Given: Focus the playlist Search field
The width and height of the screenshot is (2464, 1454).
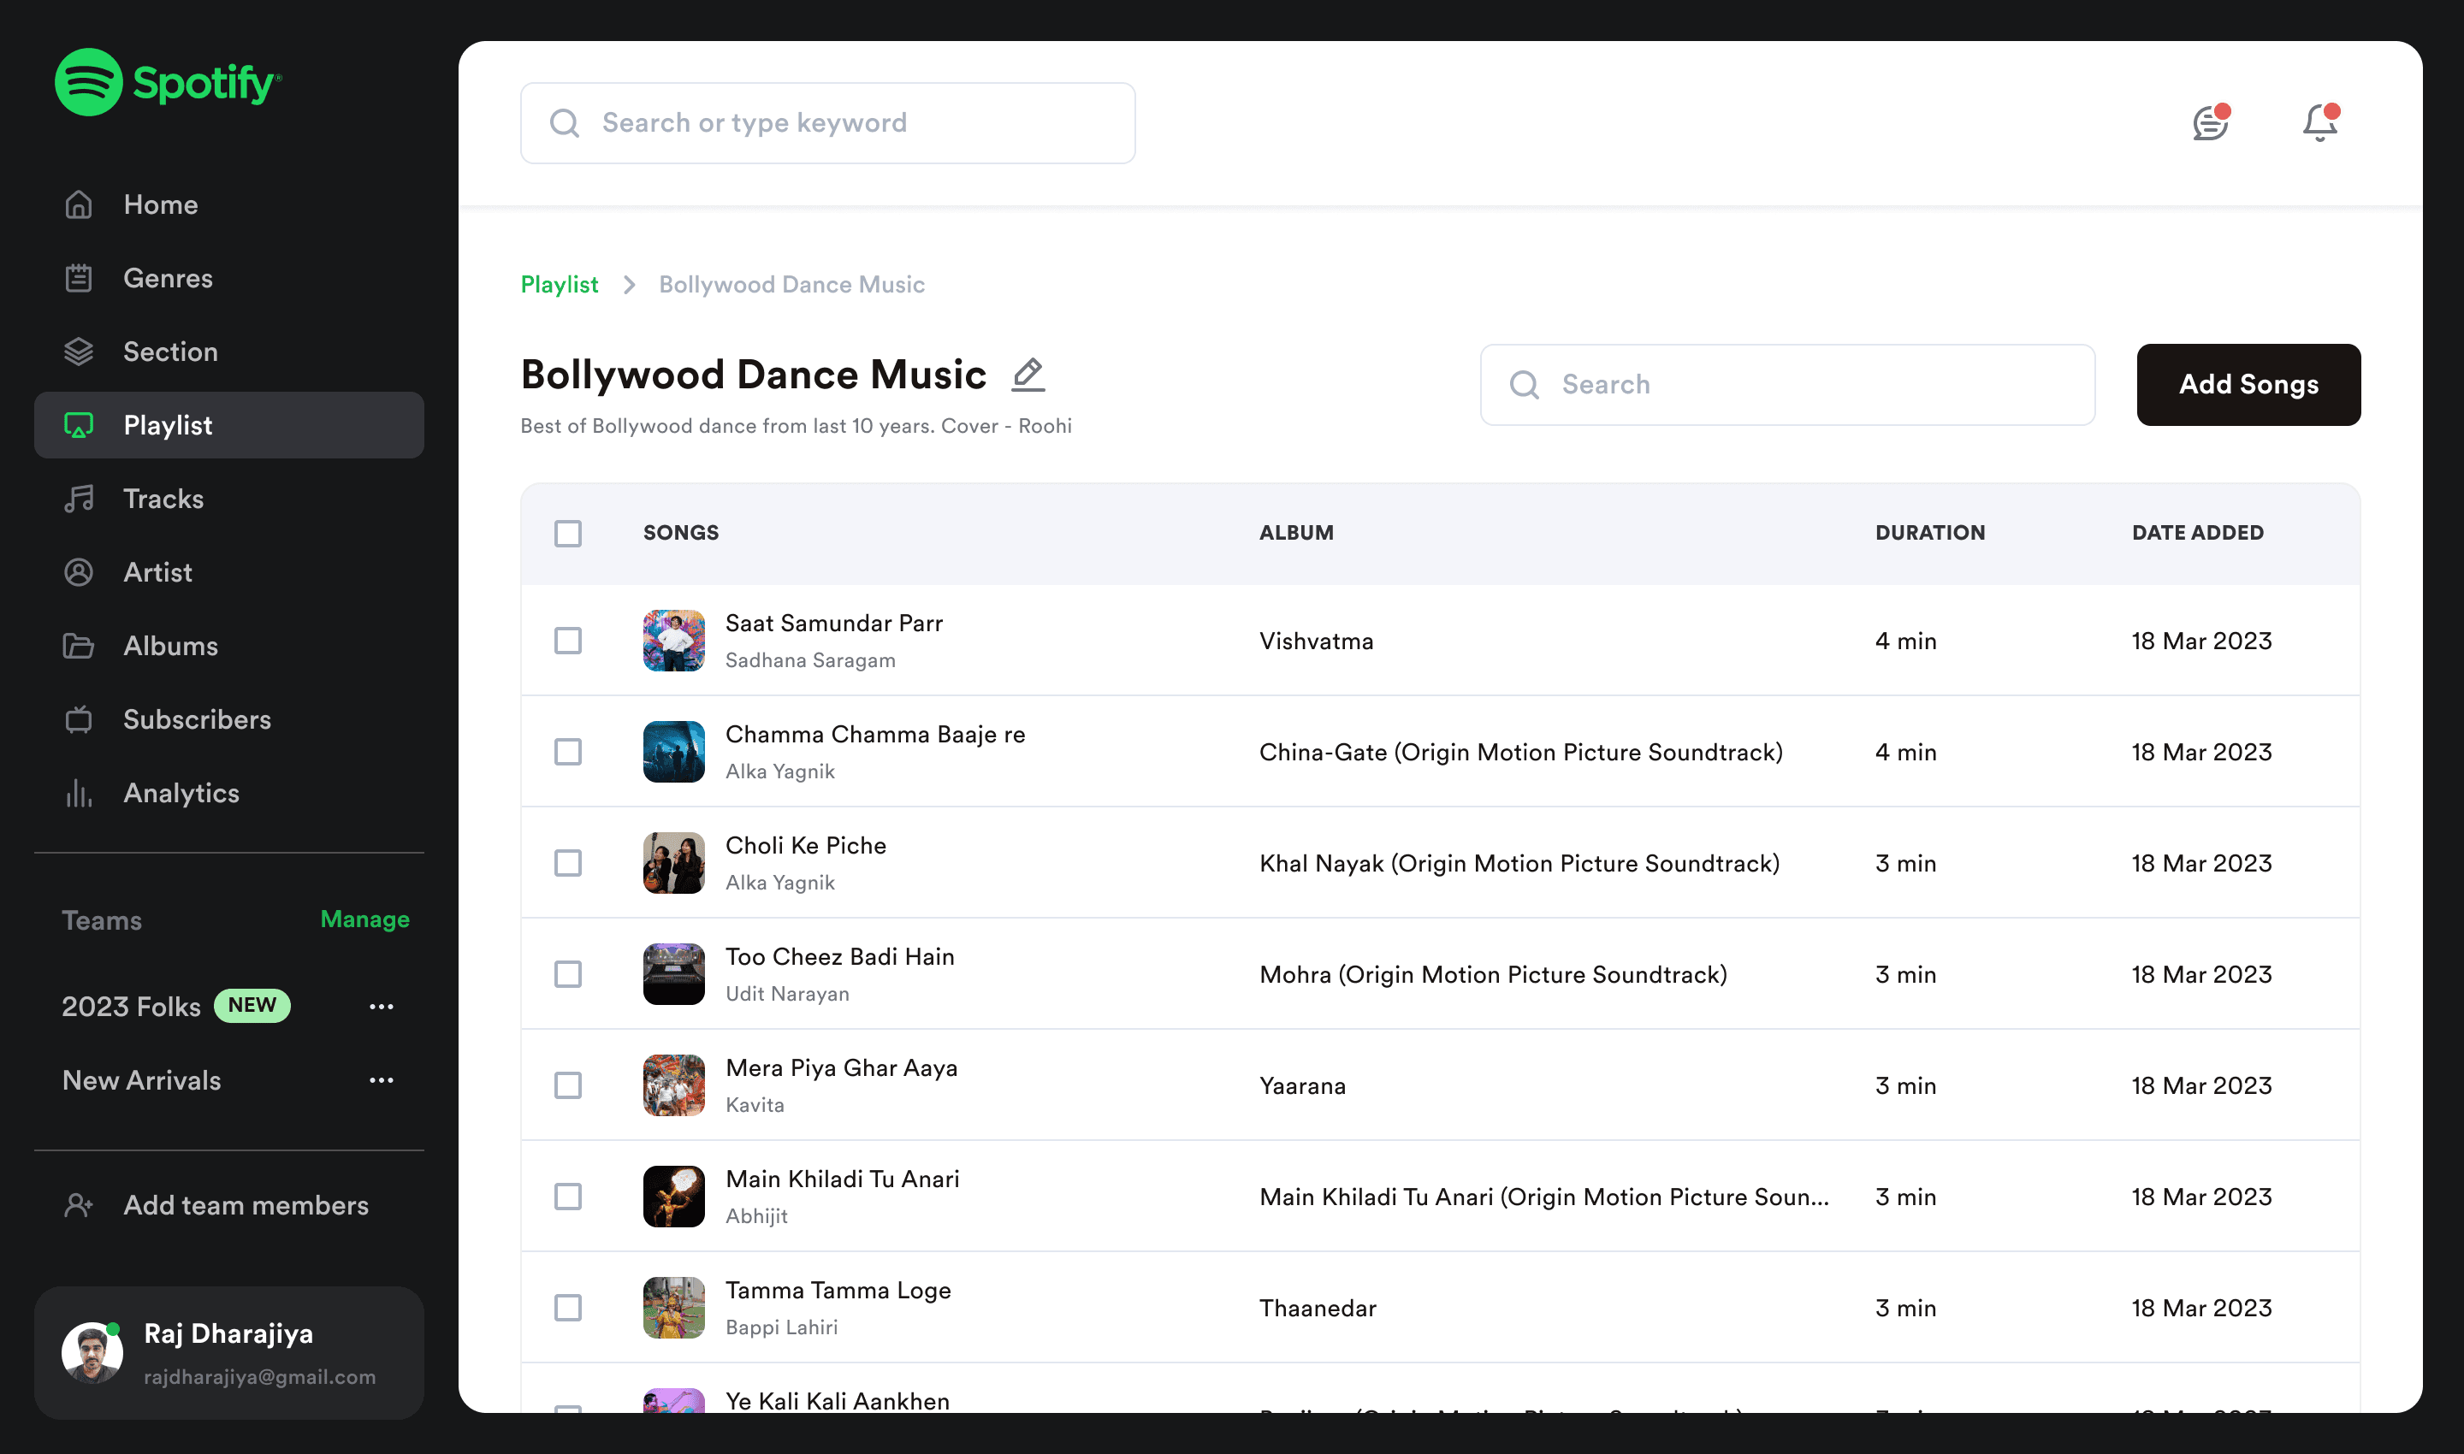Looking at the screenshot, I should [1788, 384].
